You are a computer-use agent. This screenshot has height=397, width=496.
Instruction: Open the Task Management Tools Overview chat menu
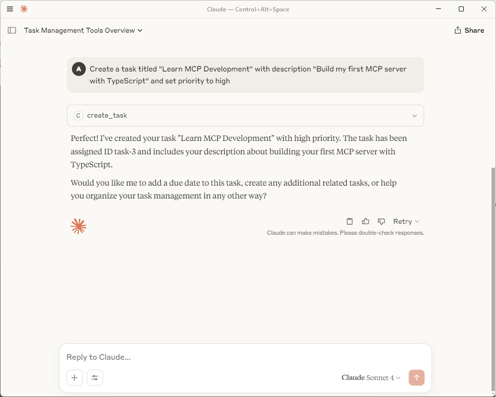coord(83,30)
